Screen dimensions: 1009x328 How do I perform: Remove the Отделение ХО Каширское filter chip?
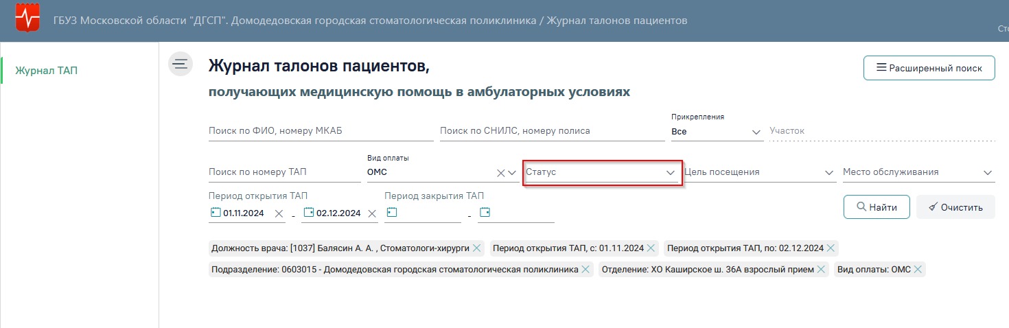[821, 270]
